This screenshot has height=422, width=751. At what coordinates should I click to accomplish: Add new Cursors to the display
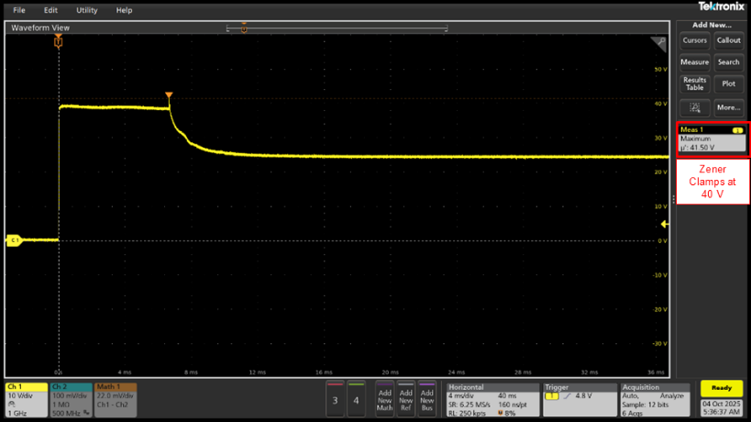(x=694, y=40)
